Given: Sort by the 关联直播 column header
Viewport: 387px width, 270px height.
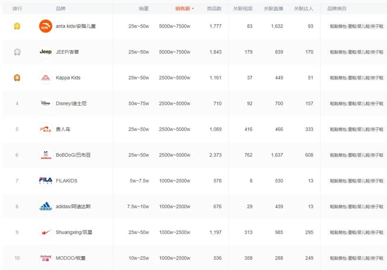Looking at the screenshot, I should click(273, 9).
